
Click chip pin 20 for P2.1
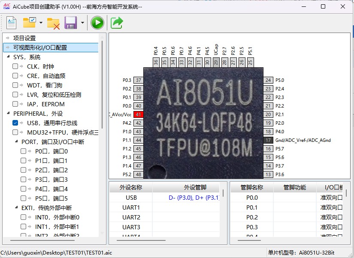click(x=268, y=114)
